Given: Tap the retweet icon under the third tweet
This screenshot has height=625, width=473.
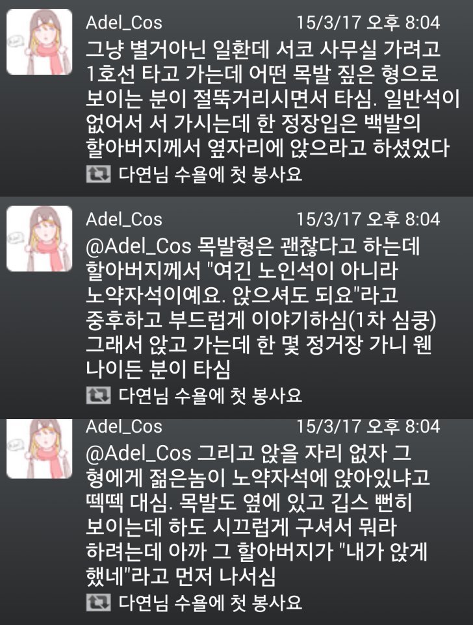Looking at the screenshot, I should [98, 602].
